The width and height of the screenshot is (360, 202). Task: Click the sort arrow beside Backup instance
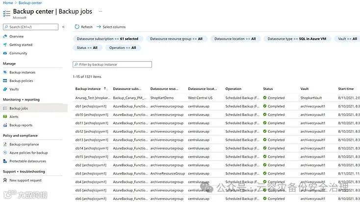pos(105,89)
